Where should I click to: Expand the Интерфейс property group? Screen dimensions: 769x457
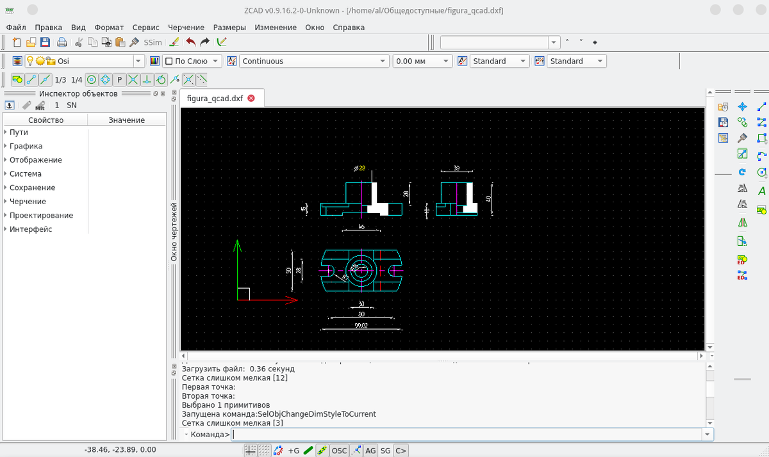pyautogui.click(x=5, y=229)
